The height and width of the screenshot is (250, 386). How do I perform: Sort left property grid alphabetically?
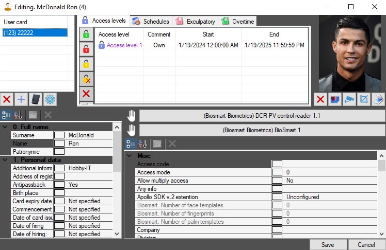[x=19, y=115]
